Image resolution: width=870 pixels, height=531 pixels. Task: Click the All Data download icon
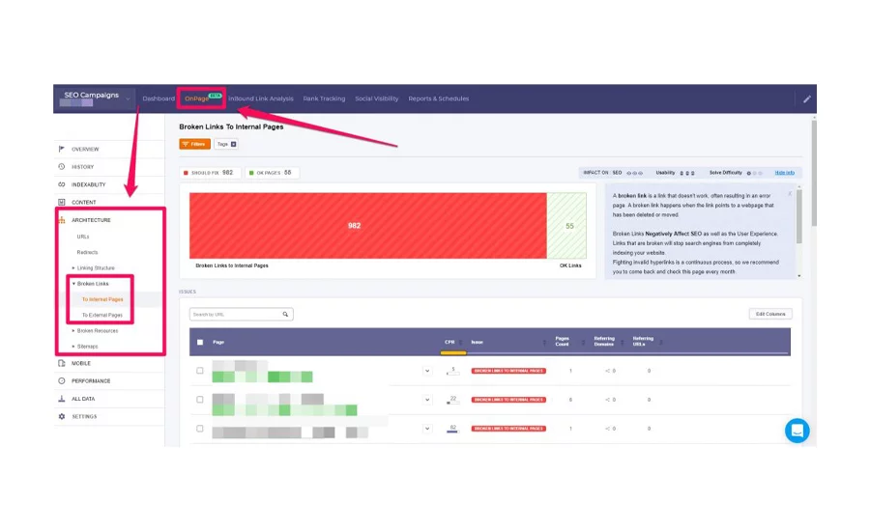[x=62, y=399]
